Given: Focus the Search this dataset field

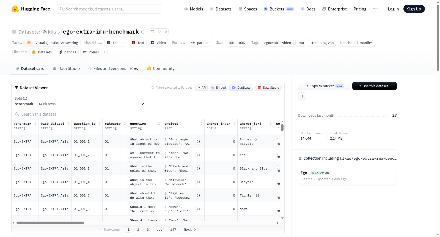Looking at the screenshot, I should tap(148, 114).
